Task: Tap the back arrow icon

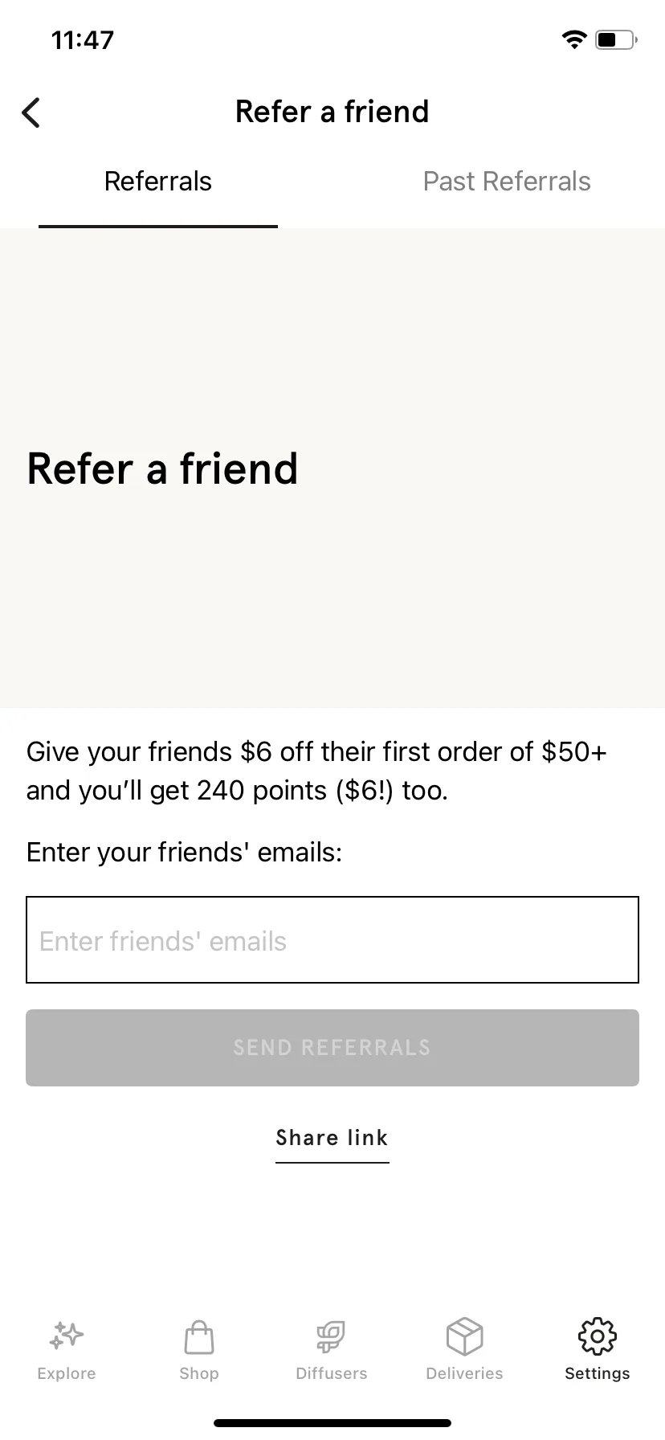Action: click(x=31, y=112)
